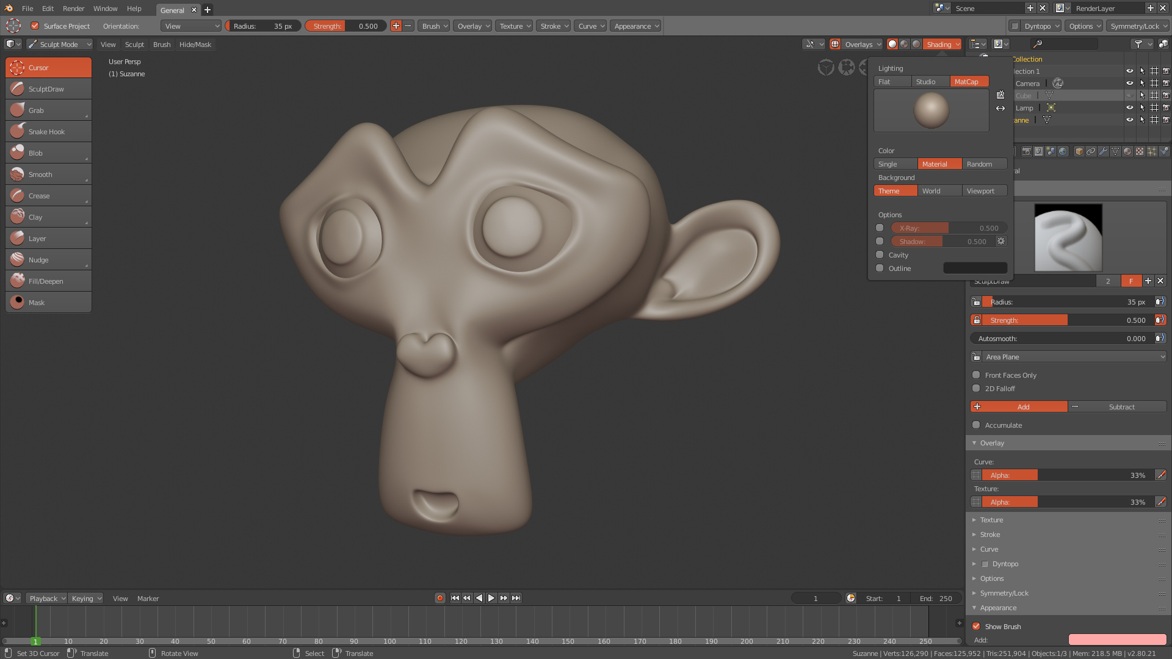
Task: Enable Front Faces Only option
Action: click(x=976, y=375)
